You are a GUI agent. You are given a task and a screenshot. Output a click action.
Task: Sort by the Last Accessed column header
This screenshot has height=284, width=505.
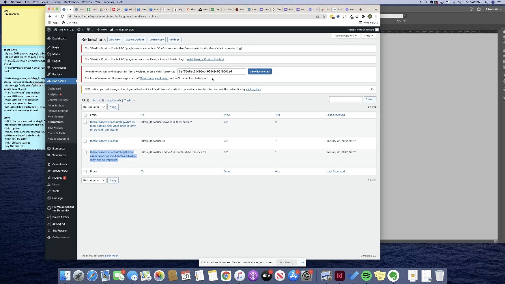pos(336,115)
